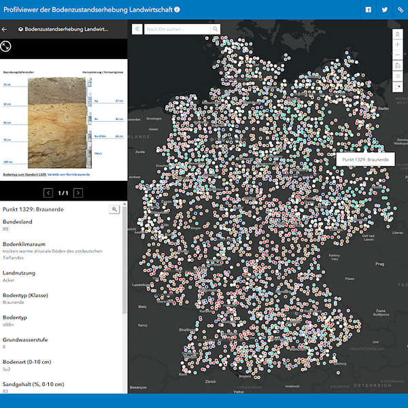
Task: Zoom to Punkt 1329 feature
Action: click(114, 209)
